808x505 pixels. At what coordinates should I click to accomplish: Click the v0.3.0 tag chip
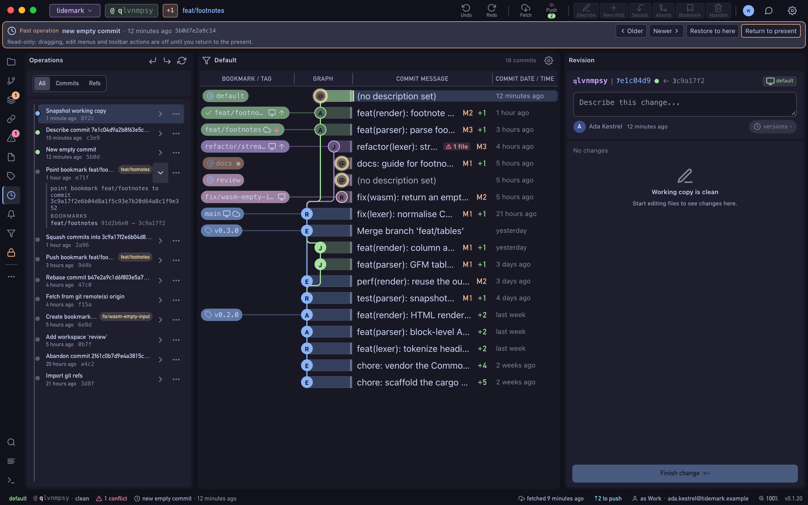(222, 231)
